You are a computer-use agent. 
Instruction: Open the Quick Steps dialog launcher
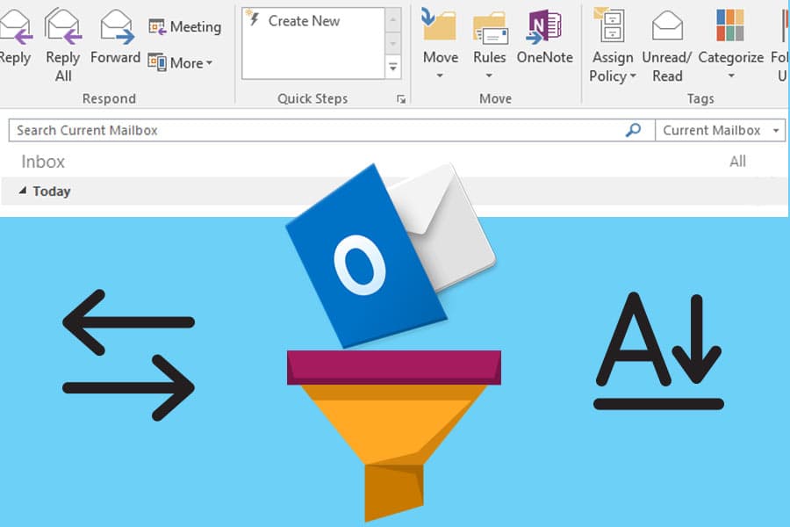pos(402,99)
